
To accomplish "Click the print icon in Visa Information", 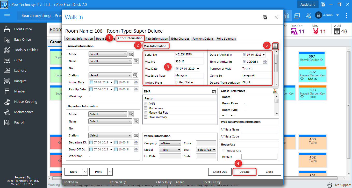I will tap(275, 46).
